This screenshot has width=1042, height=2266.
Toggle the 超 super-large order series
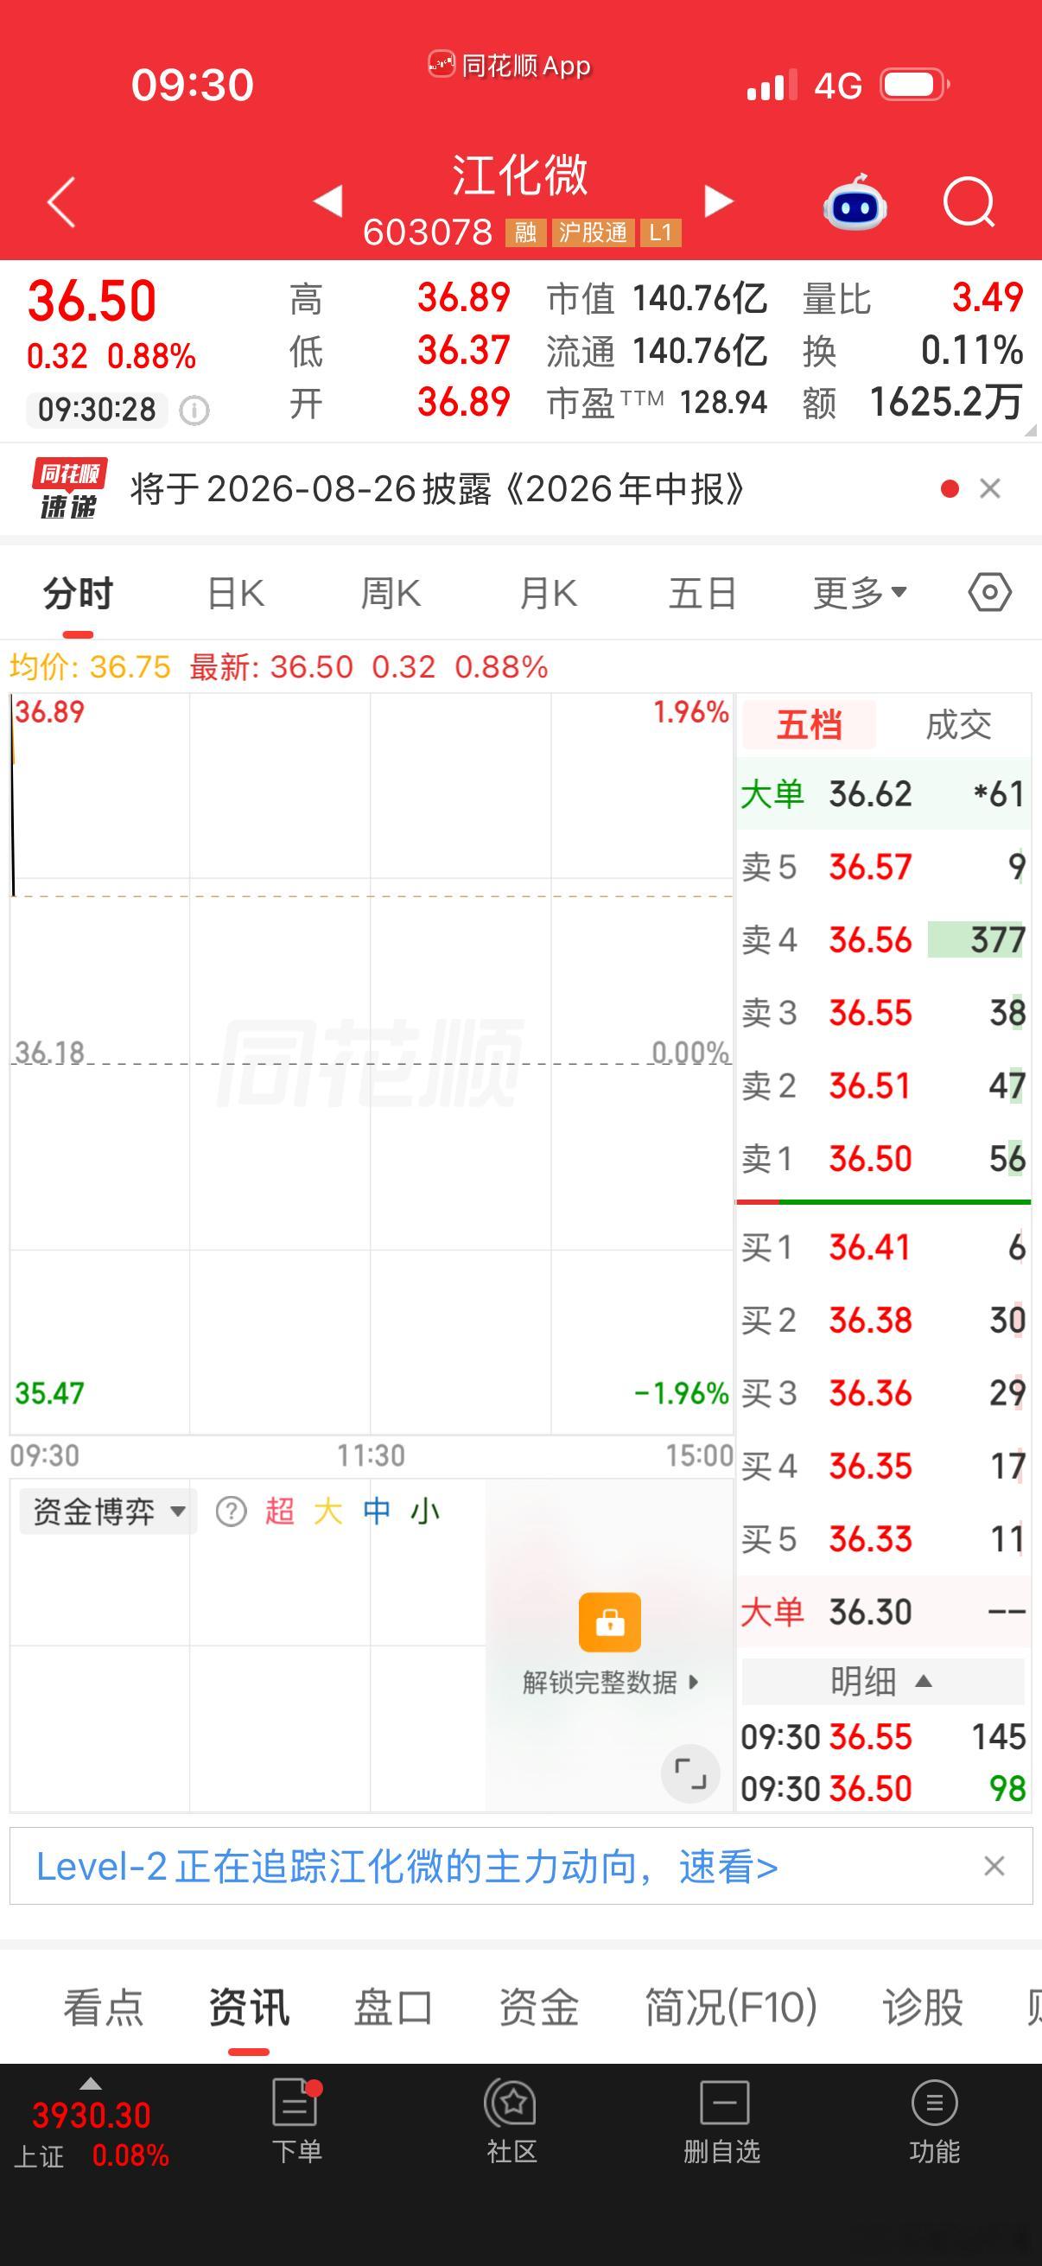point(280,1512)
